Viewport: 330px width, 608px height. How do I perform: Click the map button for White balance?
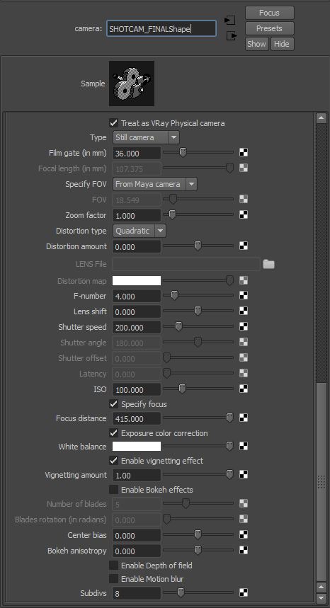(244, 447)
